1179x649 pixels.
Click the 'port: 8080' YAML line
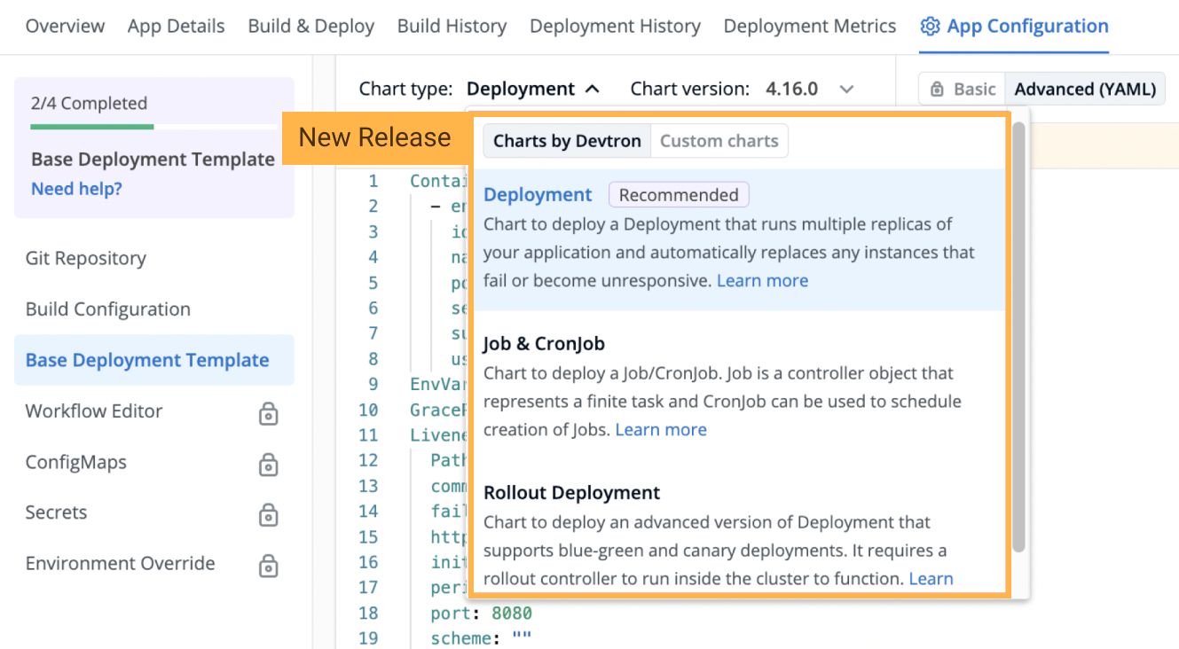pyautogui.click(x=482, y=613)
